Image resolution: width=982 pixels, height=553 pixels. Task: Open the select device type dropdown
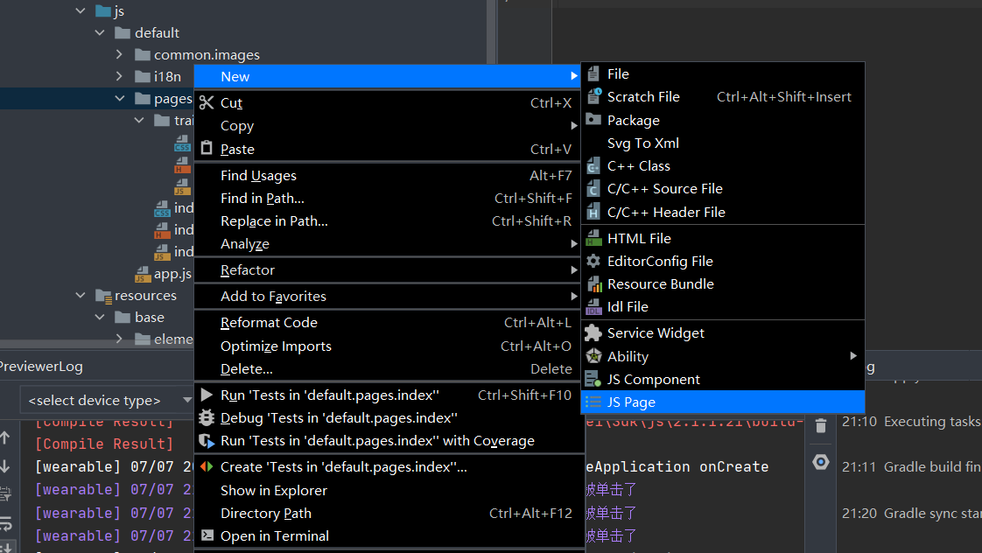pyautogui.click(x=105, y=401)
